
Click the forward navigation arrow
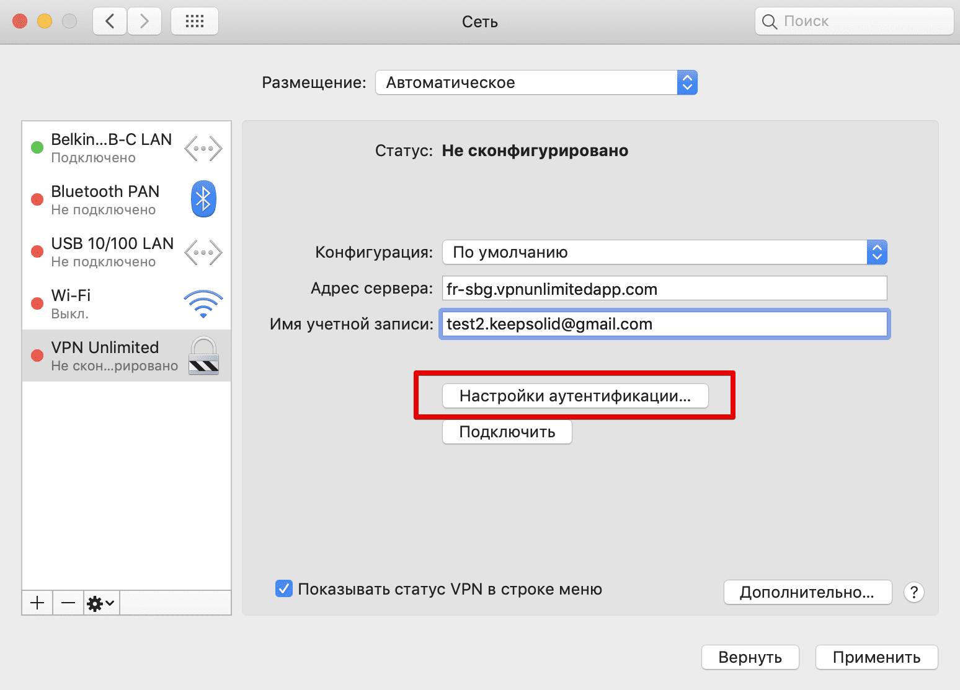(x=144, y=22)
